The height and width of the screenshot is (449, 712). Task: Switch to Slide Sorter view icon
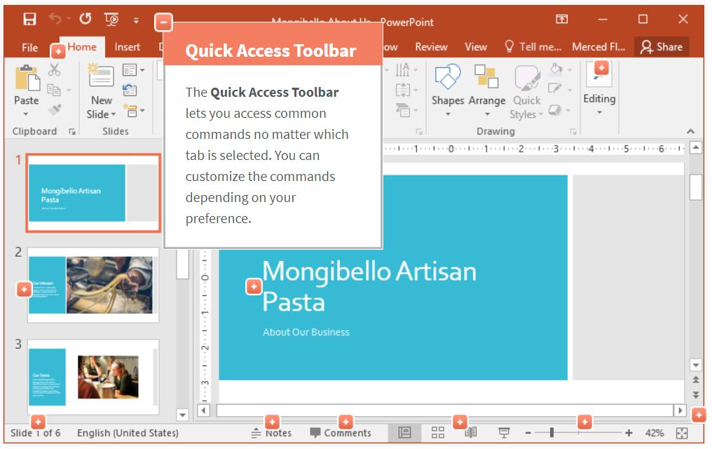(x=438, y=433)
